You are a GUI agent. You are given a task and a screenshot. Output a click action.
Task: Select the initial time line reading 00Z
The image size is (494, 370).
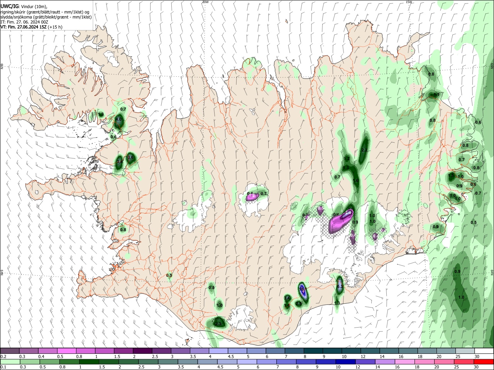[24, 22]
